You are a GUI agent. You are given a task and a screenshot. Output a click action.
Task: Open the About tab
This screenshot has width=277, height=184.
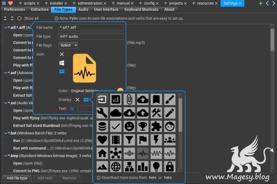(x=169, y=10)
